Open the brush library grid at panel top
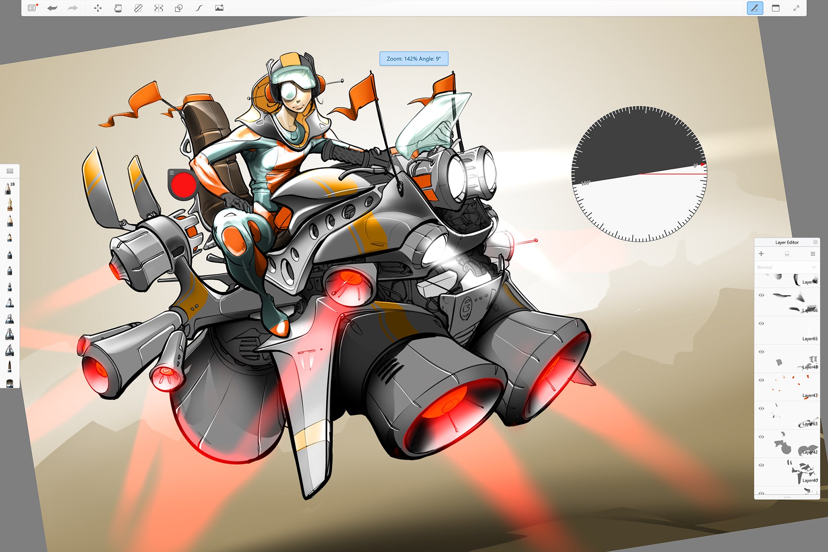Viewport: 828px width, 552px height. (x=10, y=171)
